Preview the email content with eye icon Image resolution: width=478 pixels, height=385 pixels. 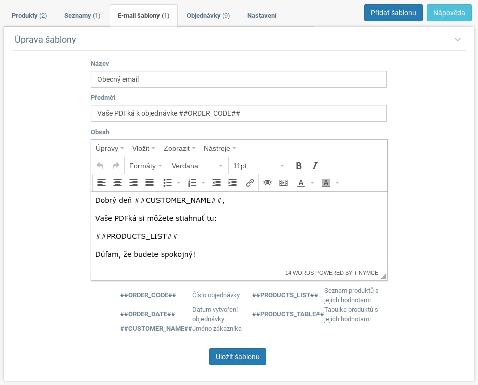click(x=267, y=183)
